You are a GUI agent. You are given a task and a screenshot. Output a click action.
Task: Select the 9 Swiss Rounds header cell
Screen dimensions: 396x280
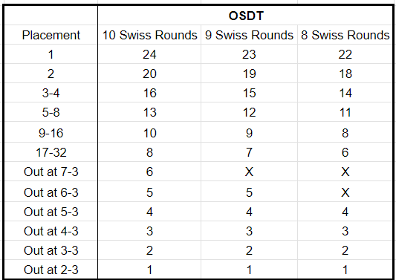[x=249, y=35]
